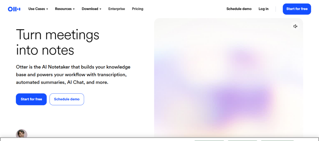
Task: Click the outlined Schedule demo button
Action: pyautogui.click(x=67, y=99)
